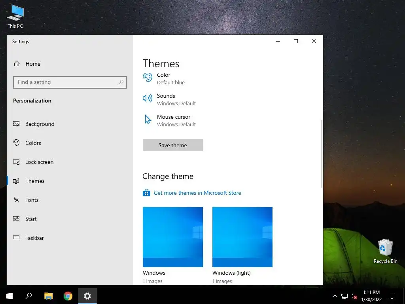The image size is (405, 304).
Task: Click the Settings window vertical scrollbar
Action: click(322, 154)
